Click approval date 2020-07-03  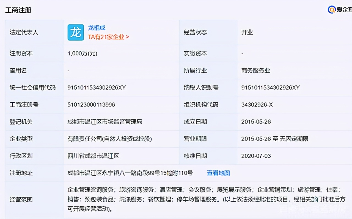(x=256, y=156)
